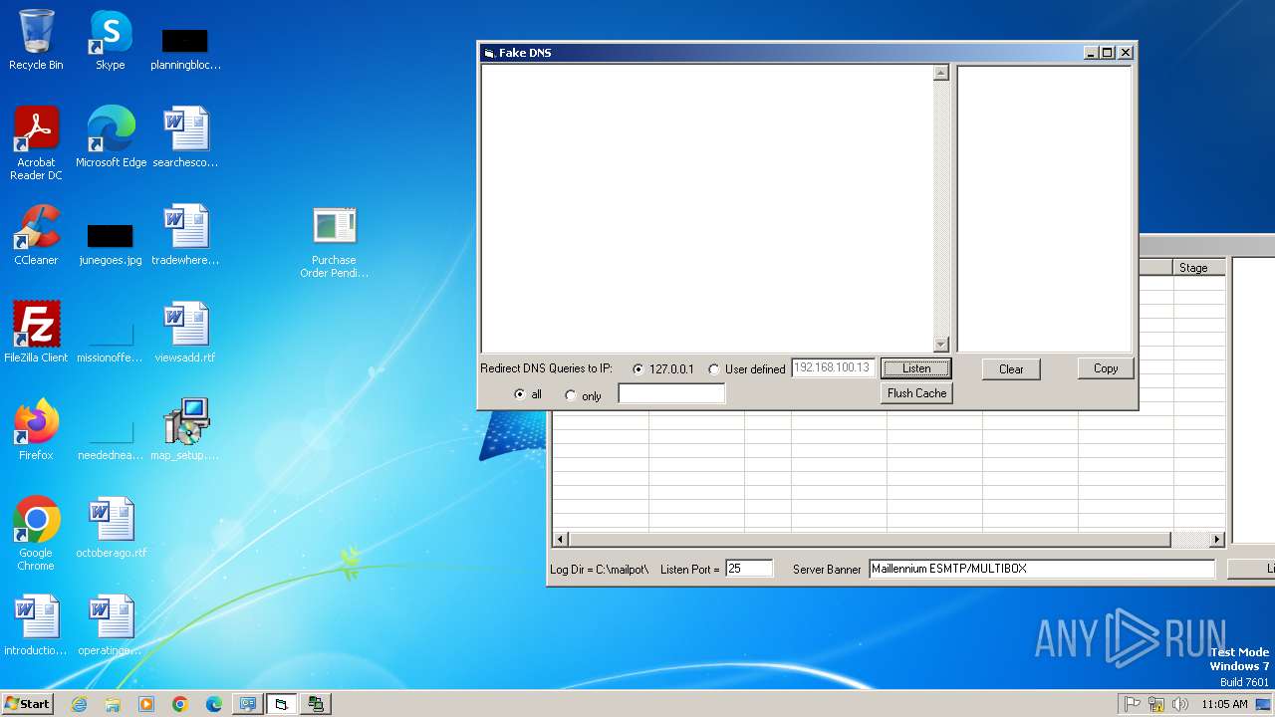
Task: Click the volume speaker tray icon
Action: coord(1180,704)
